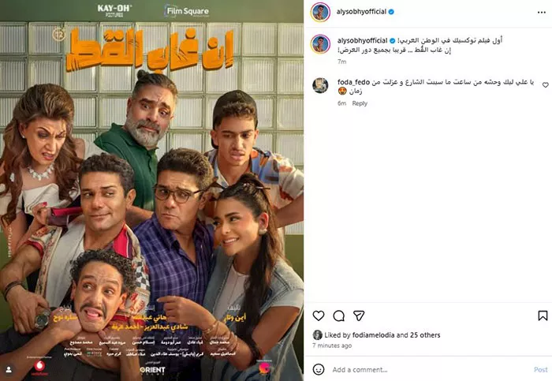Reply to foda_fedo's comment
The height and width of the screenshot is (381, 552).
360,103
